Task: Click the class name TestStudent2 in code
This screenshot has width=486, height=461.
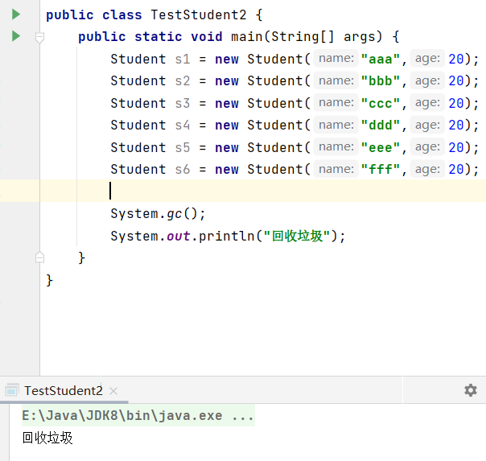Action: [x=199, y=14]
